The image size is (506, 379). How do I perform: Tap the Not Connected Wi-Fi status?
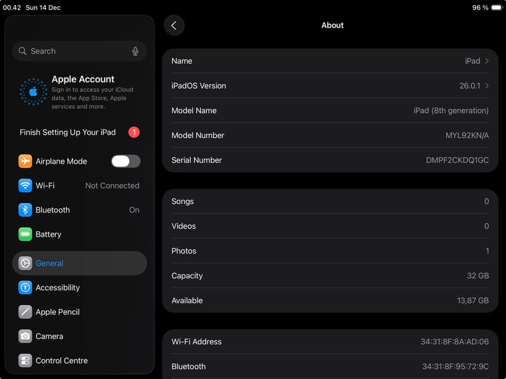tap(112, 186)
